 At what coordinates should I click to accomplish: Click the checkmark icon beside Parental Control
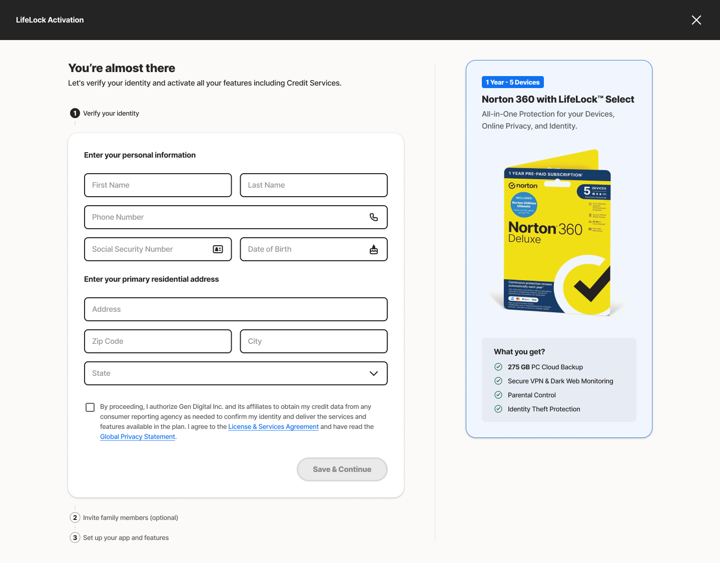click(x=498, y=395)
